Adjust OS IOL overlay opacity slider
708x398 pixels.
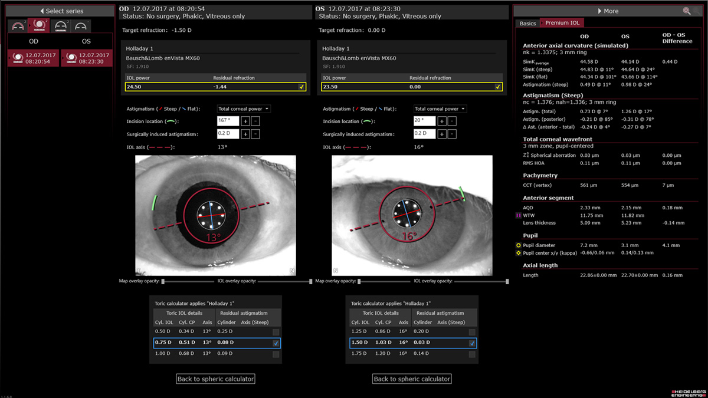(x=481, y=281)
